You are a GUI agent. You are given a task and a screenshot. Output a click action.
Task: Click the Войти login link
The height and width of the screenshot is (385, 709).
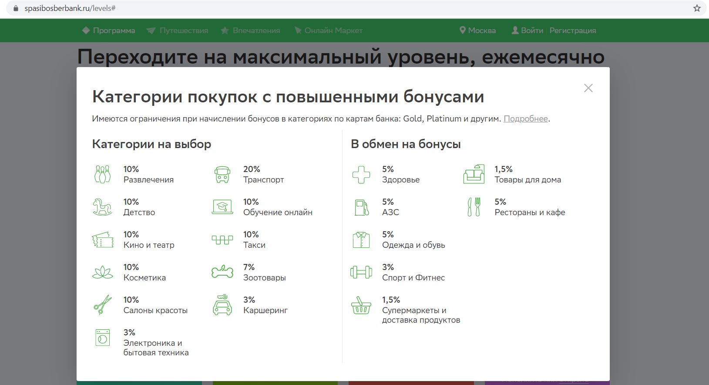[x=532, y=30]
